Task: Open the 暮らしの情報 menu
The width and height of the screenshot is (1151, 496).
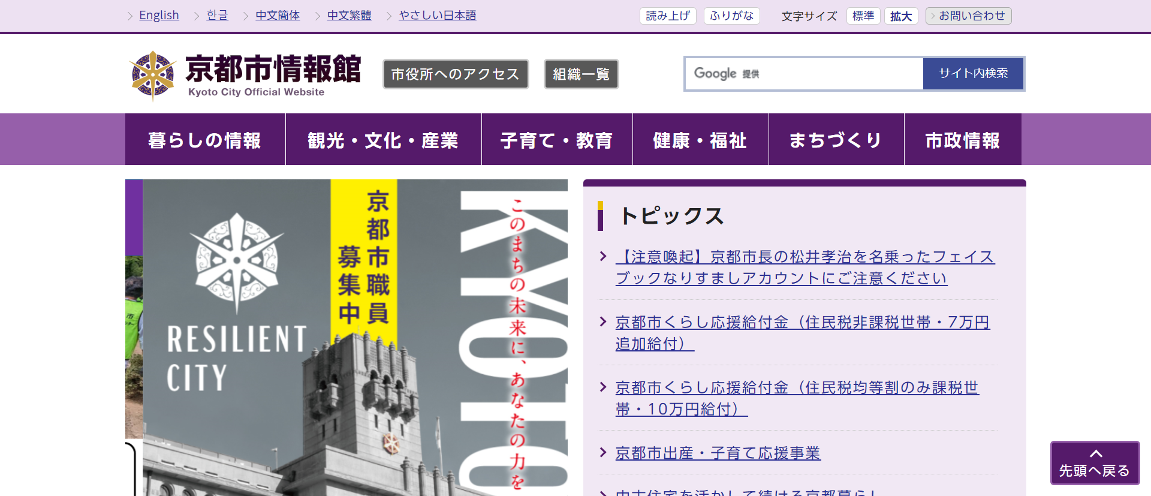Action: pos(205,139)
